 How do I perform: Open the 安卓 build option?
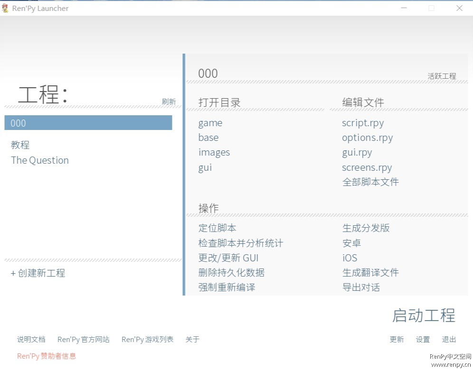(352, 243)
